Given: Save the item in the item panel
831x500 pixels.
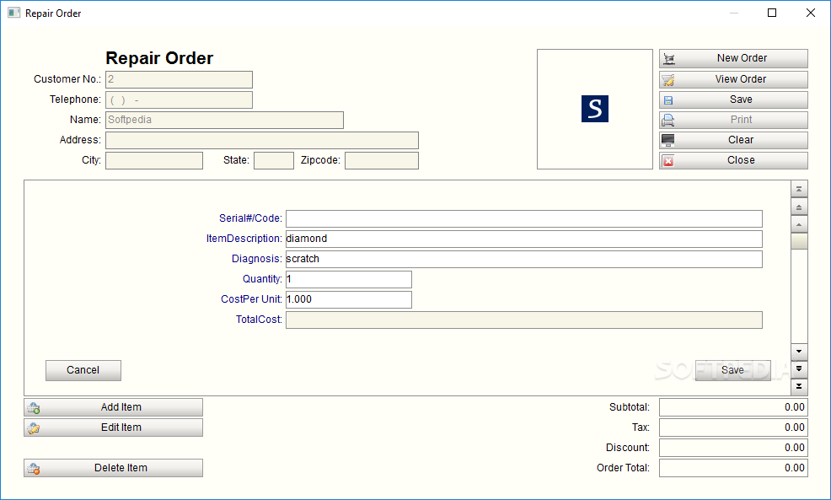Looking at the screenshot, I should 733,370.
